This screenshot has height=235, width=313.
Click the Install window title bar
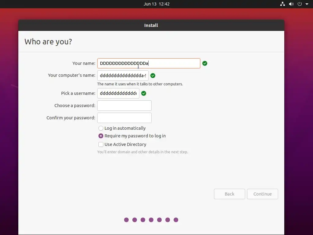[x=151, y=25]
